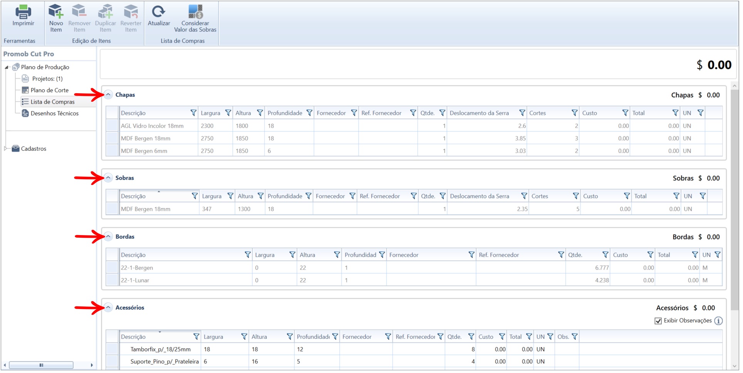This screenshot has height=373, width=743.
Task: Filter Bordas table by Ref. Fornecedor
Action: click(561, 255)
